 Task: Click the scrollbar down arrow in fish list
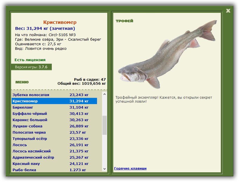point(104,169)
